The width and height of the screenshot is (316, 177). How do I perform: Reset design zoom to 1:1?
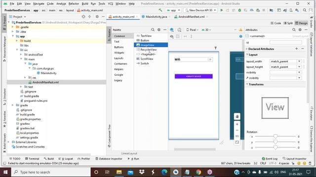click(x=237, y=136)
